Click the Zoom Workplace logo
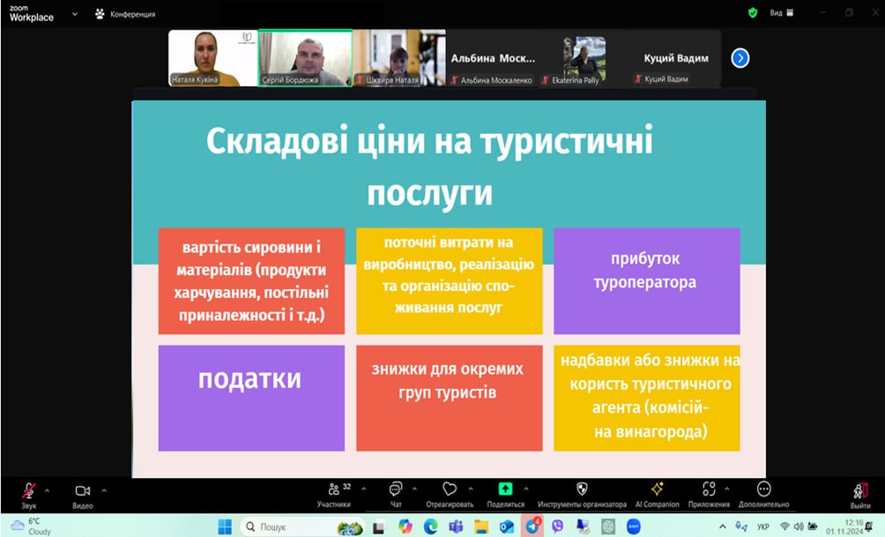This screenshot has height=537, width=885. pyautogui.click(x=32, y=13)
